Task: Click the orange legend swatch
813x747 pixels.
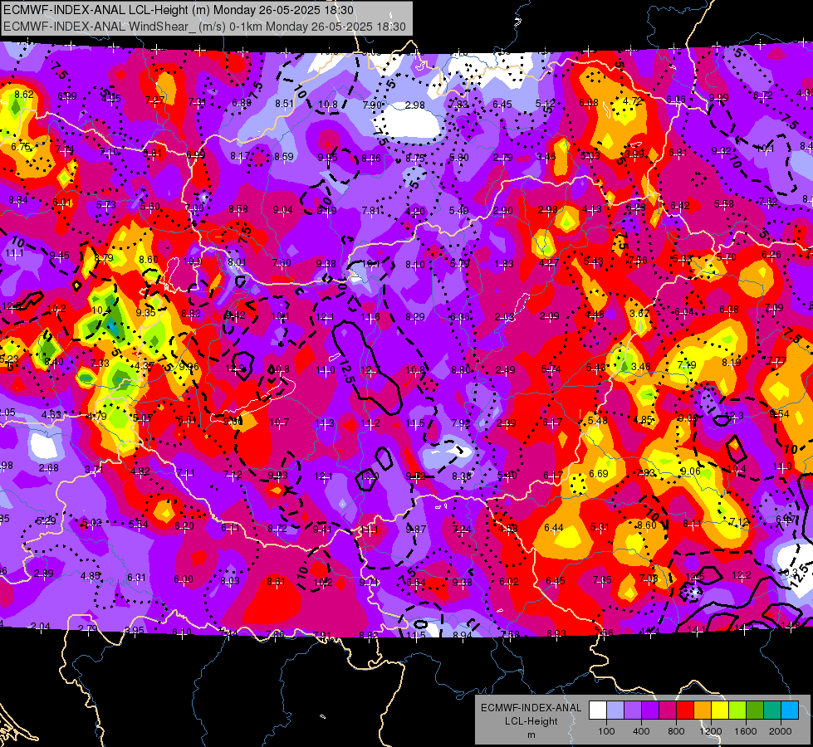Action: coord(703,710)
